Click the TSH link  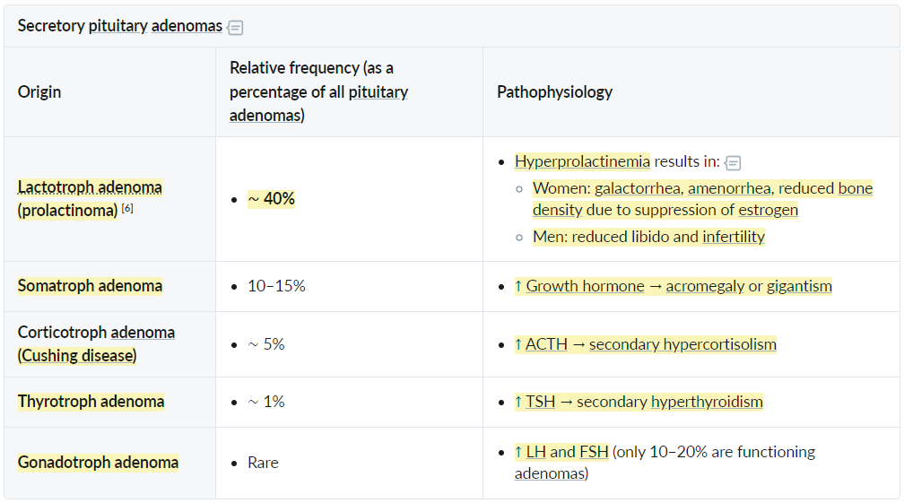(x=540, y=402)
